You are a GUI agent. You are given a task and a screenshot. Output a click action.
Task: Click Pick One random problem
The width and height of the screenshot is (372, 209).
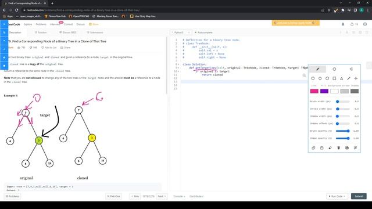pyautogui.click(x=113, y=196)
